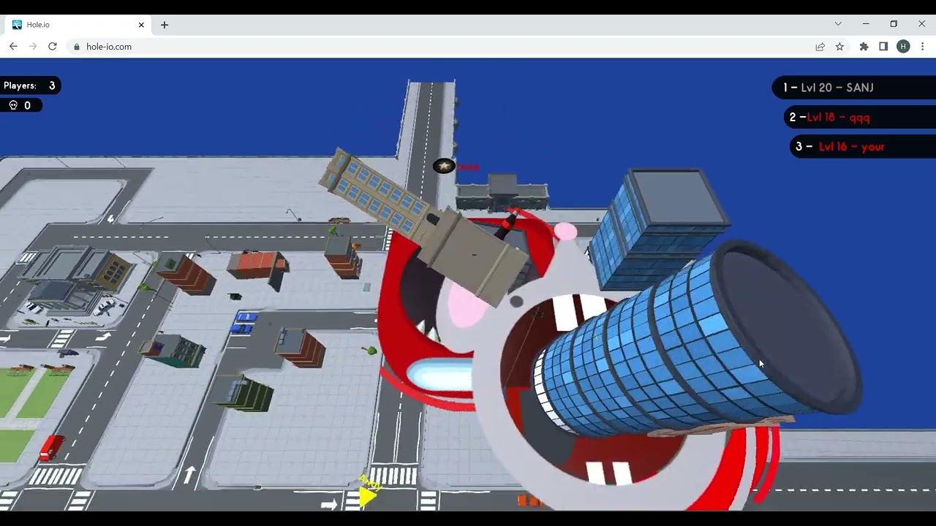Close the Hole.io tab
Viewport: 936px width, 526px height.
pyautogui.click(x=141, y=25)
